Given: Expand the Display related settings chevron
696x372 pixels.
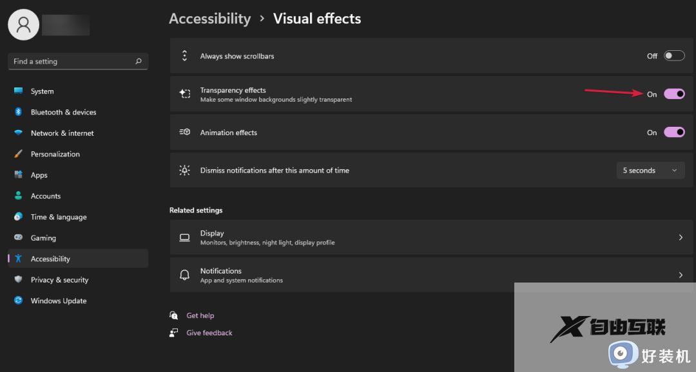Looking at the screenshot, I should click(x=681, y=237).
